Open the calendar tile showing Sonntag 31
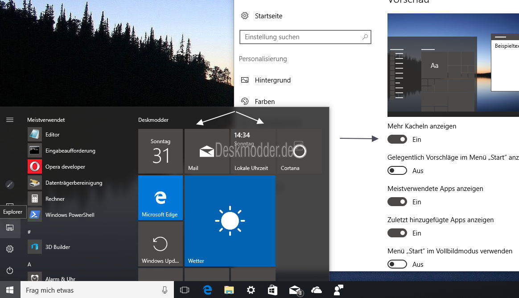Screen dimensions: 519x298 pyautogui.click(x=161, y=151)
